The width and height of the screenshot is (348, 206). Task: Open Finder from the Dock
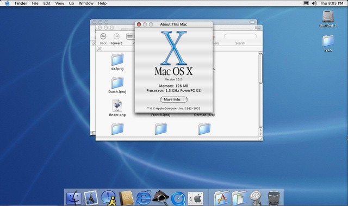pos(74,197)
